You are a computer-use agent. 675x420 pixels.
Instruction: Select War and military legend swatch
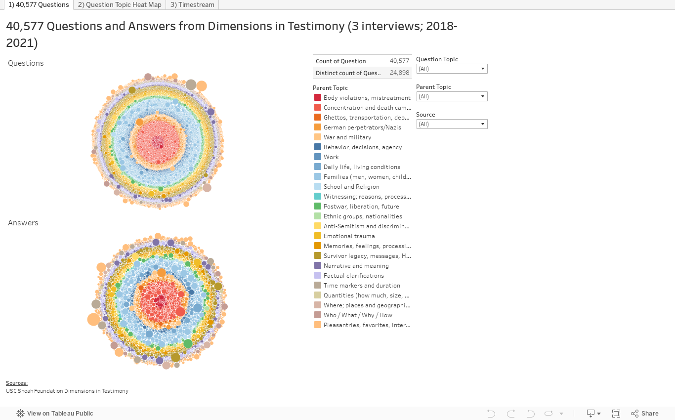point(318,137)
